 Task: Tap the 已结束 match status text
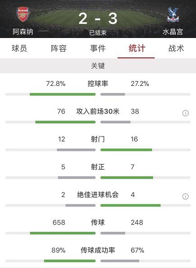98,33
